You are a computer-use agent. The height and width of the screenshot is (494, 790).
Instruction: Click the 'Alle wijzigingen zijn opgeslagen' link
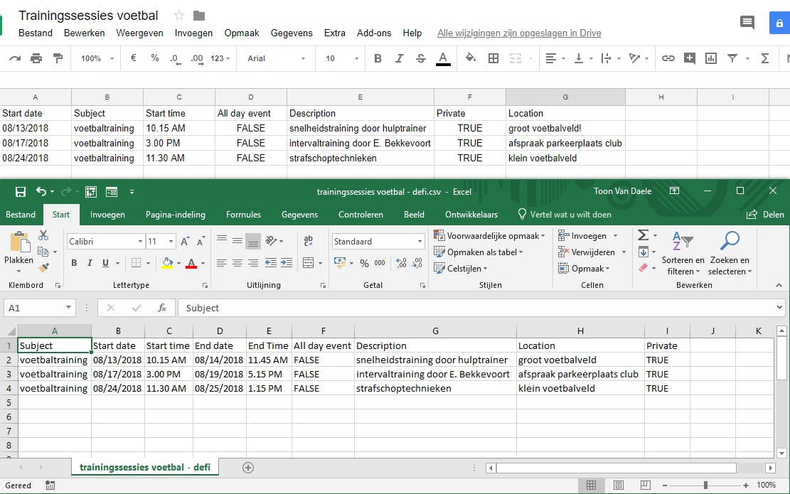tap(519, 33)
